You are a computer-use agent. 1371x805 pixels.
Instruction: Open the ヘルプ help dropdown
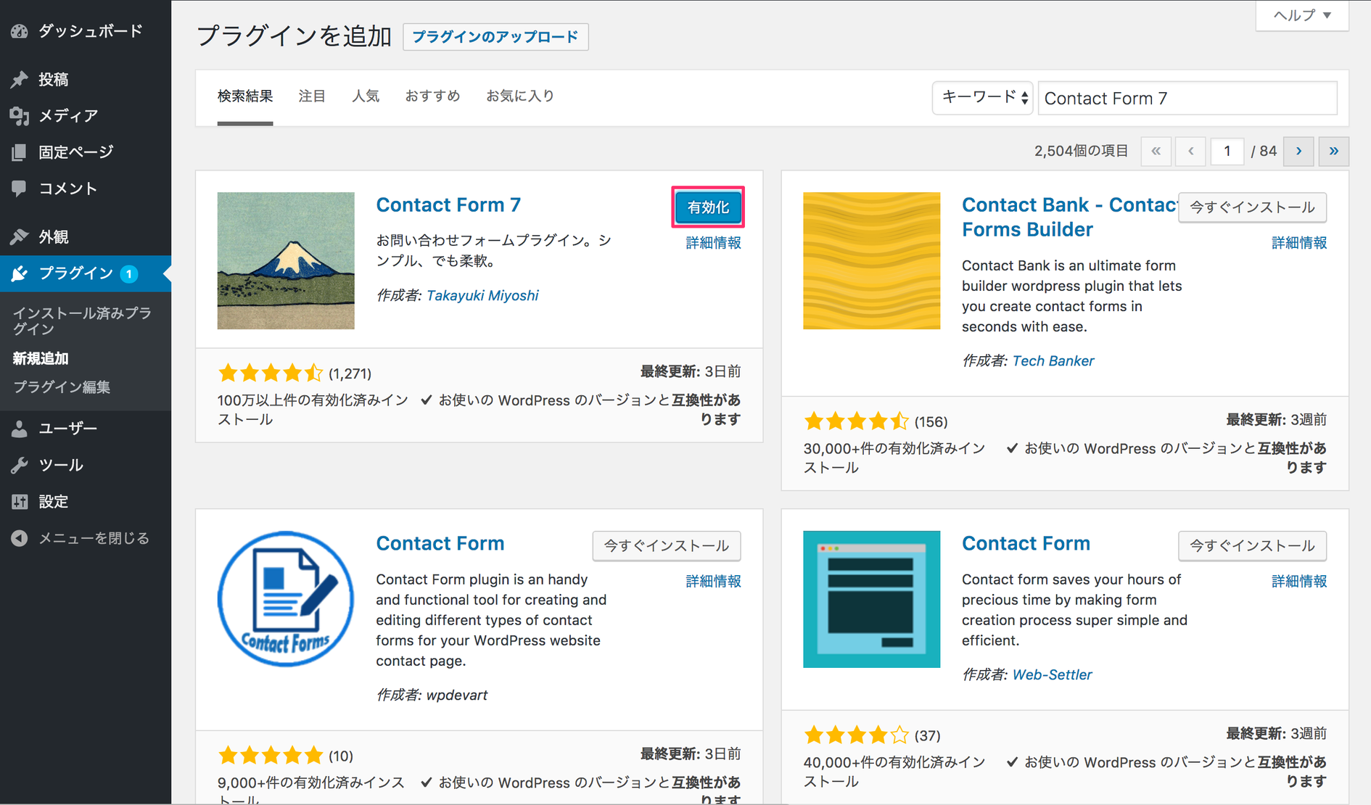[1302, 15]
